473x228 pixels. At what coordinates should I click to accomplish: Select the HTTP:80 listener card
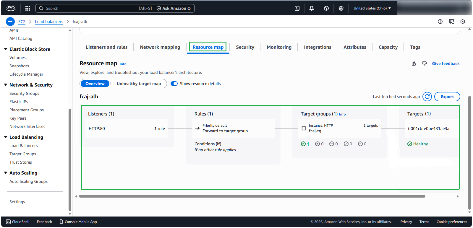(127, 128)
